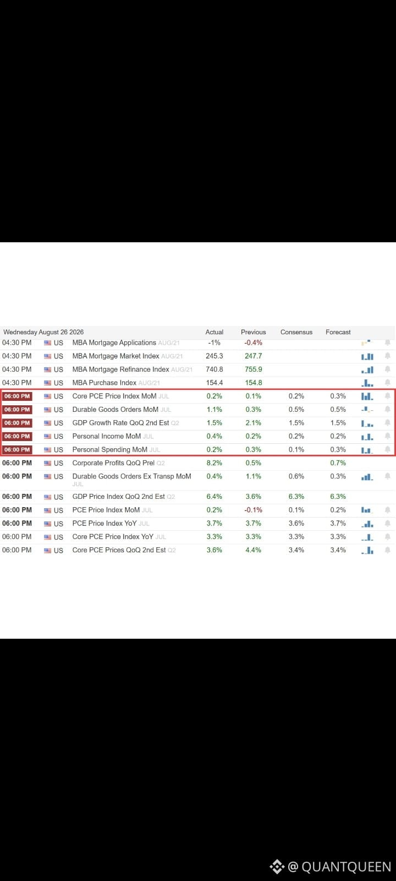The width and height of the screenshot is (396, 881).
Task: Open mini chart for Durable Goods Ex Transp
Action: [x=367, y=476]
